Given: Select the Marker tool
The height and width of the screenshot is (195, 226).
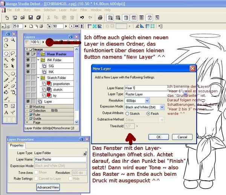Looking at the screenshot, I should tap(6, 86).
